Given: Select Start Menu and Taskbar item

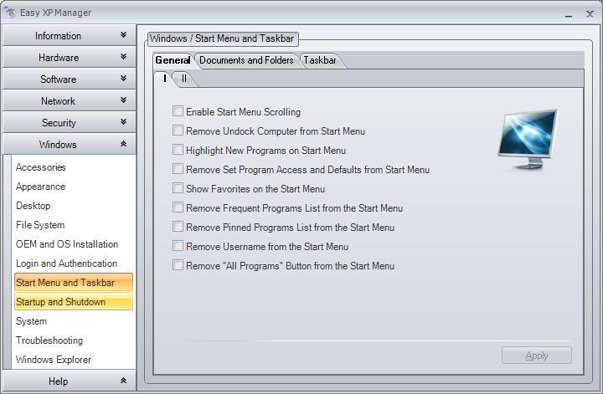Looking at the screenshot, I should pos(74,282).
